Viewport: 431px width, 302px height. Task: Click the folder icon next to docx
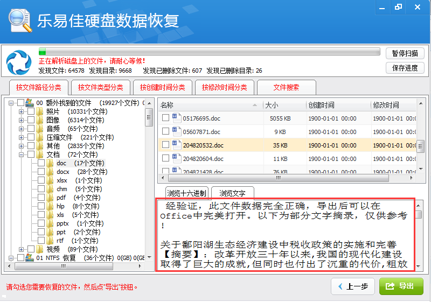pos(50,172)
